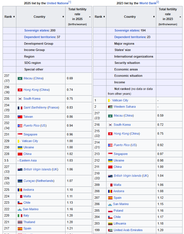Click the Lithuania flag icon
This screenshot has width=184, height=234.
tap(110, 224)
